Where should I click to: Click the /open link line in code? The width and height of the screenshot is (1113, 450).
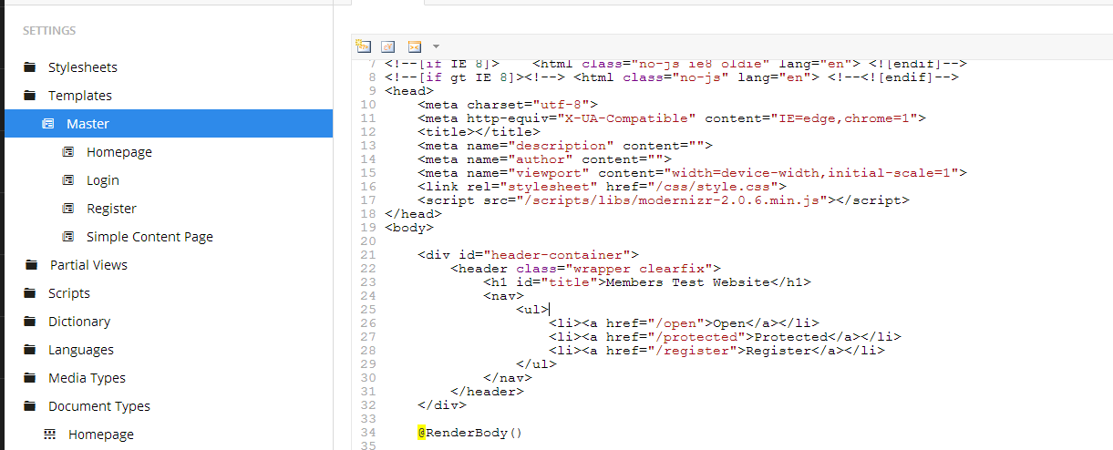(684, 323)
